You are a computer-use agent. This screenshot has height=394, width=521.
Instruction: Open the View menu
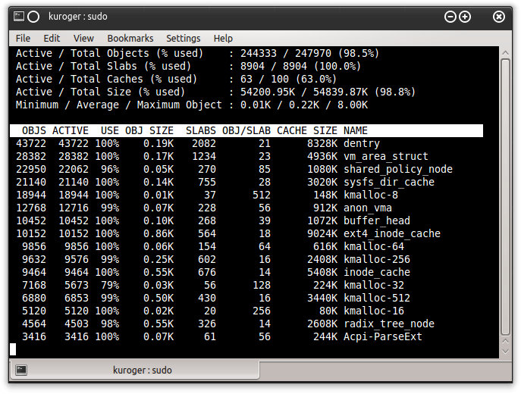point(83,38)
